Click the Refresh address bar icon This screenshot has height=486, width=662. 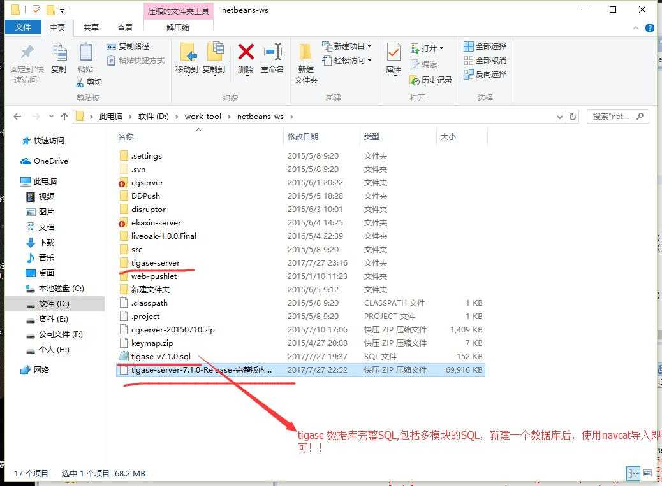pos(573,117)
